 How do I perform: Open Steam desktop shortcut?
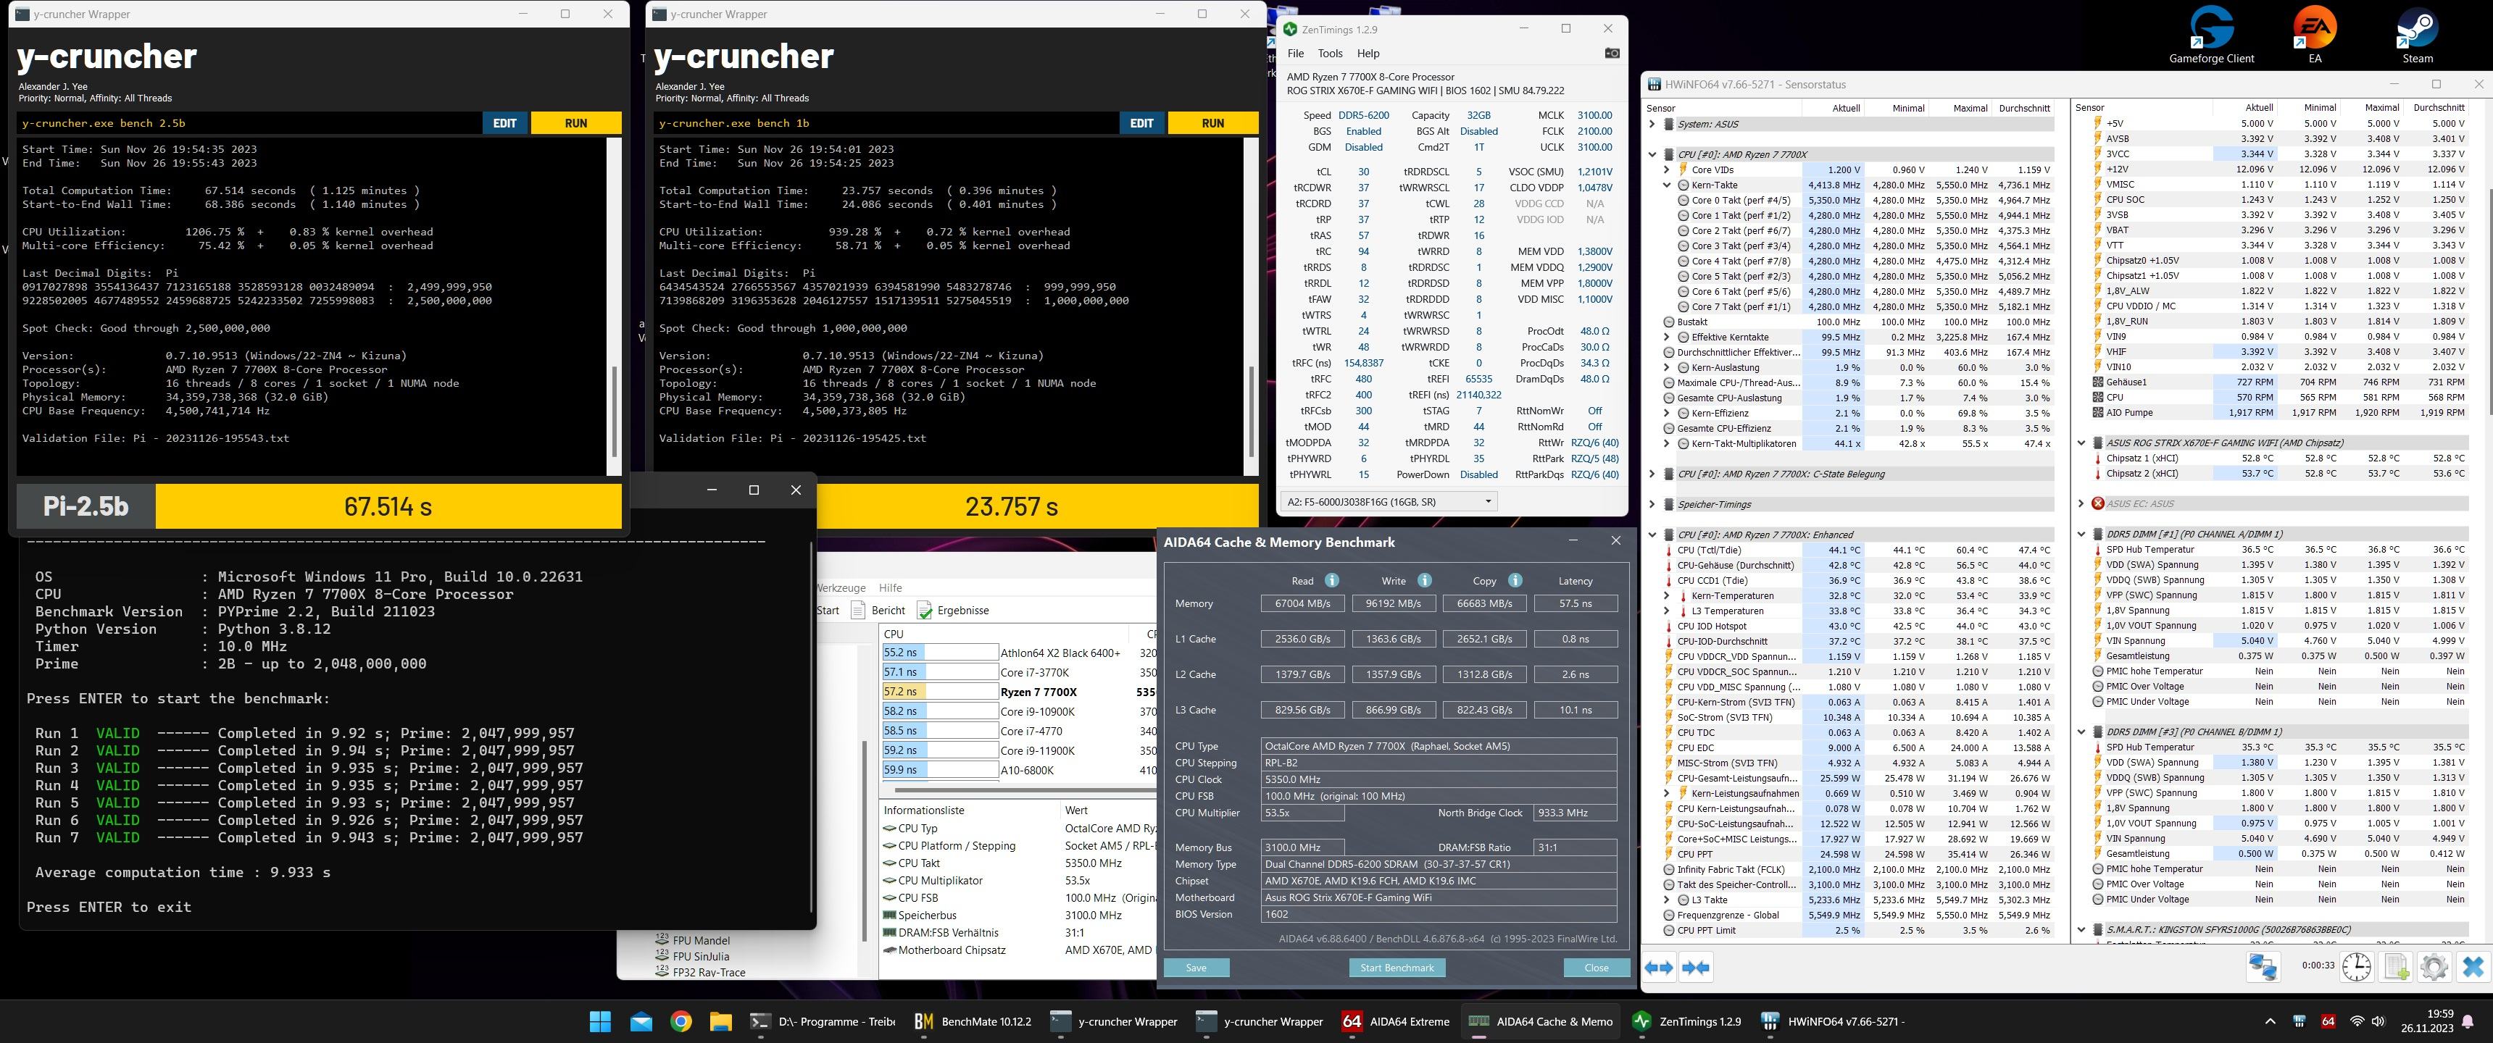click(2417, 35)
